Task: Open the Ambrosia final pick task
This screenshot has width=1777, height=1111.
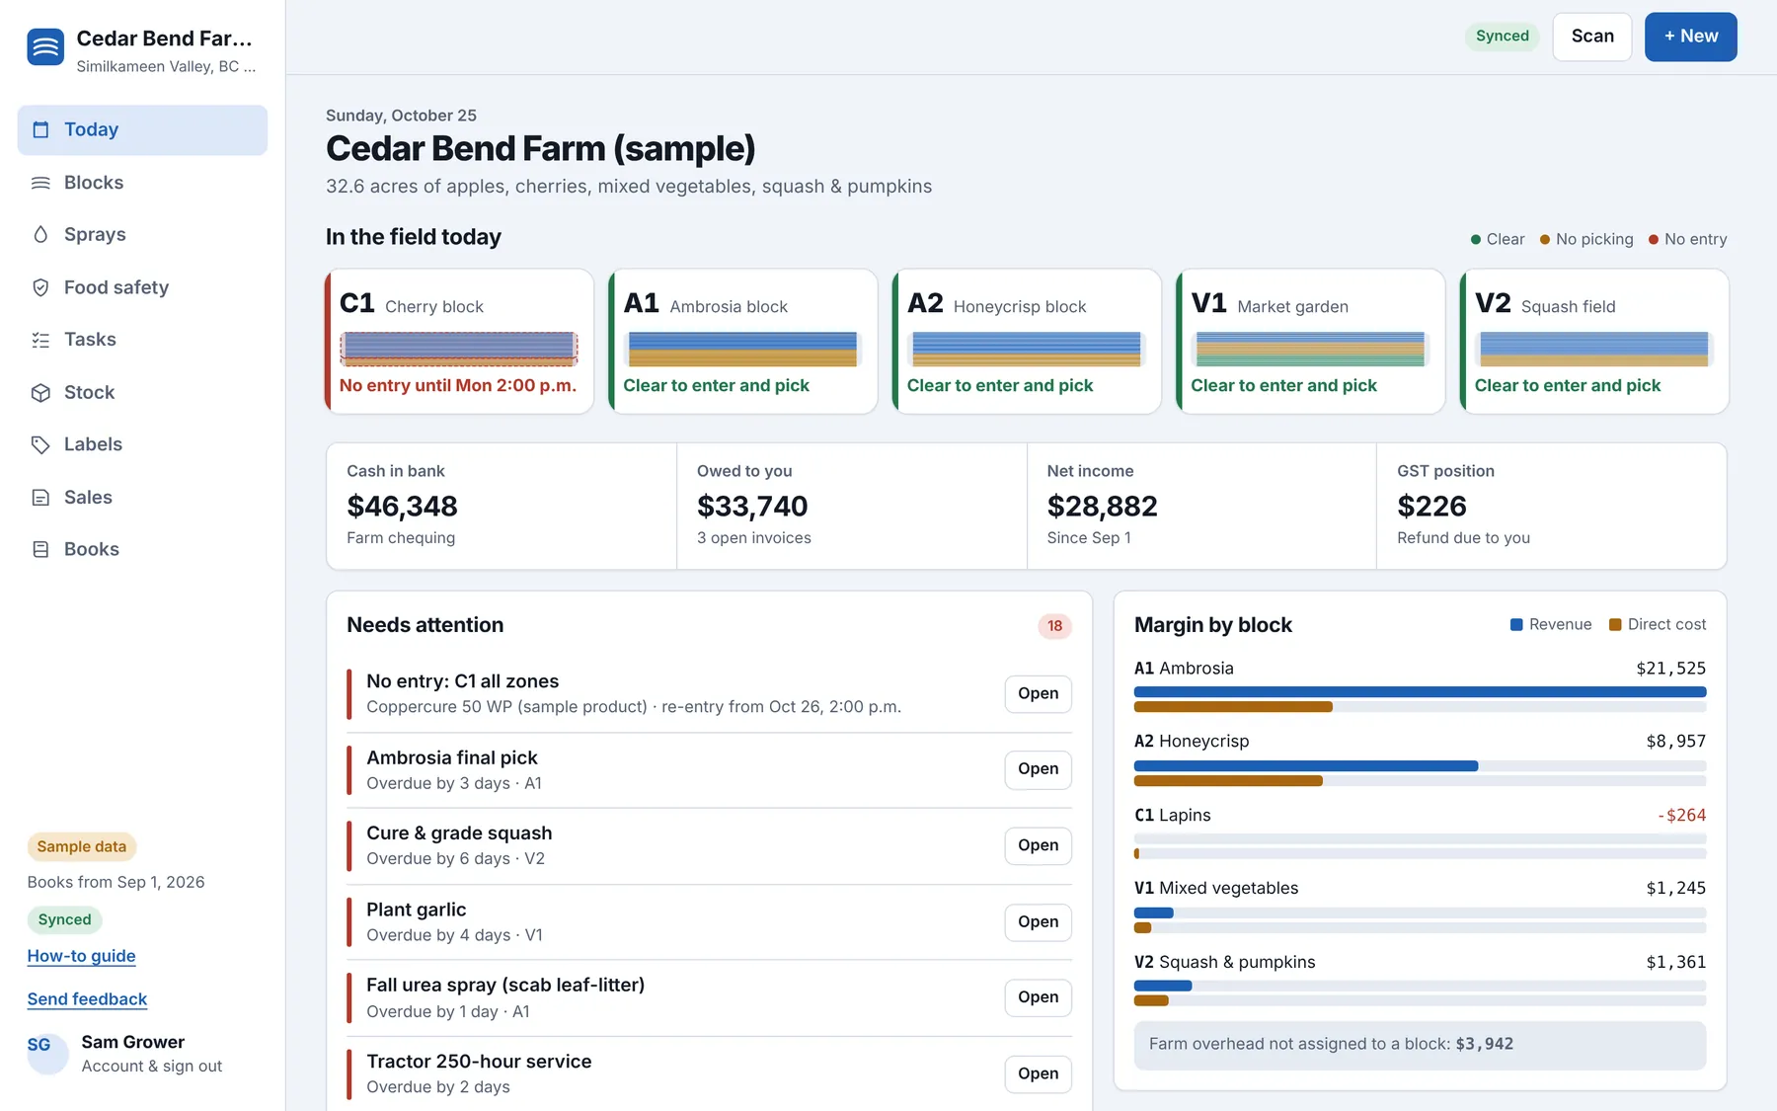Action: (1039, 769)
